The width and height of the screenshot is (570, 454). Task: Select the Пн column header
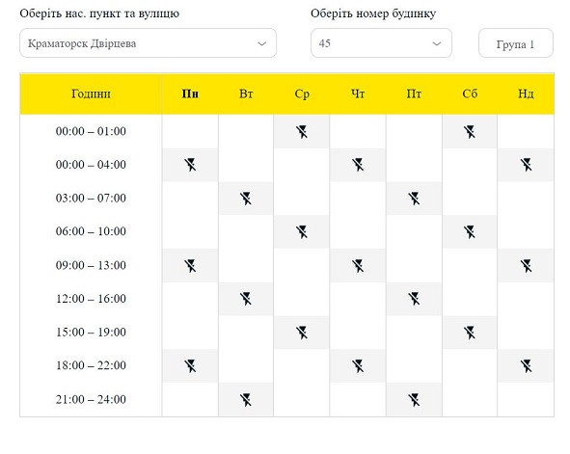pos(190,93)
